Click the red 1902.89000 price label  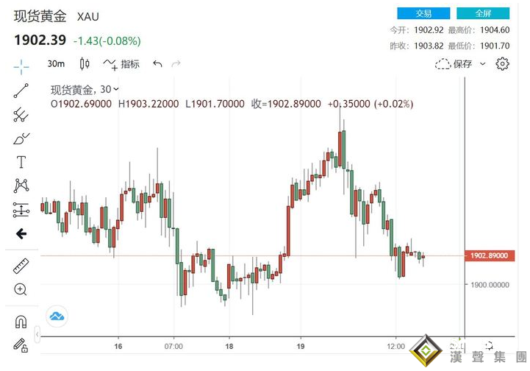(x=488, y=255)
